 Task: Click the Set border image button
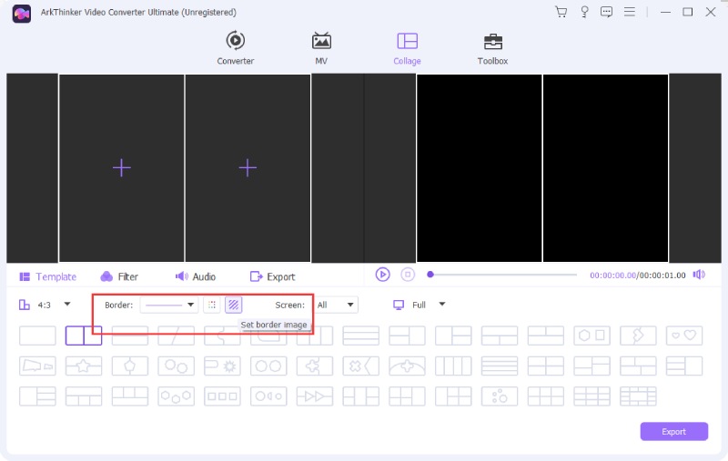(234, 305)
